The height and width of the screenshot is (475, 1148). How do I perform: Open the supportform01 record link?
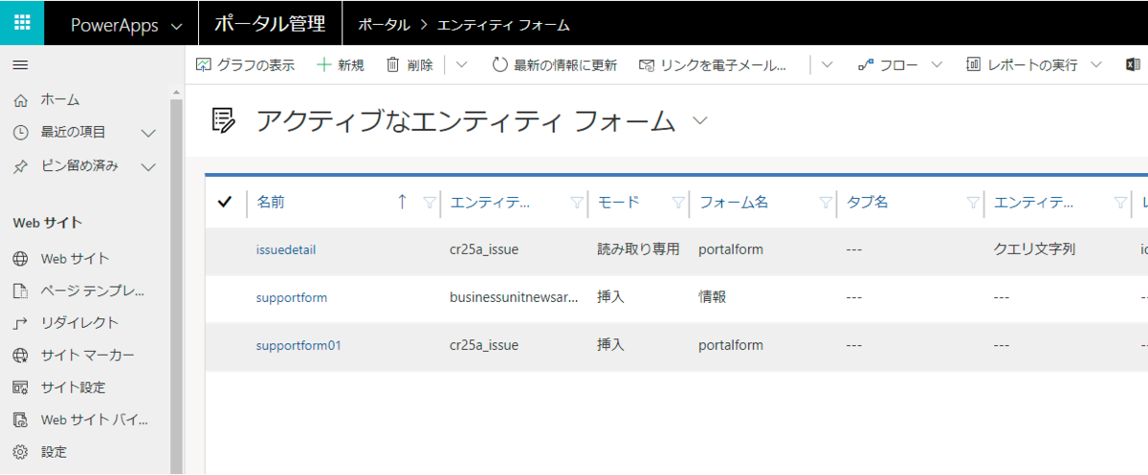click(298, 345)
